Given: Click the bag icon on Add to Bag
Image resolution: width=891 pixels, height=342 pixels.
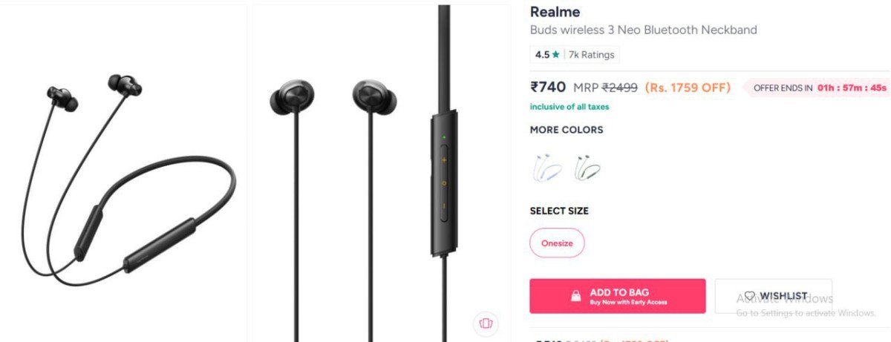Looking at the screenshot, I should point(576,296).
